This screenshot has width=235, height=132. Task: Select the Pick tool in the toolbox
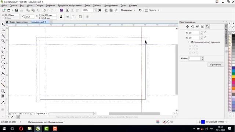(x=3, y=25)
